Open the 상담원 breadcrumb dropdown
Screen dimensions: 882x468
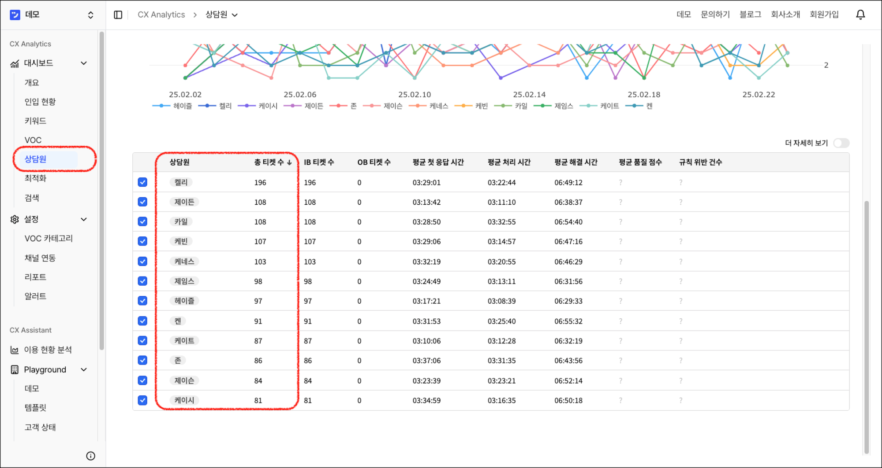pos(235,15)
